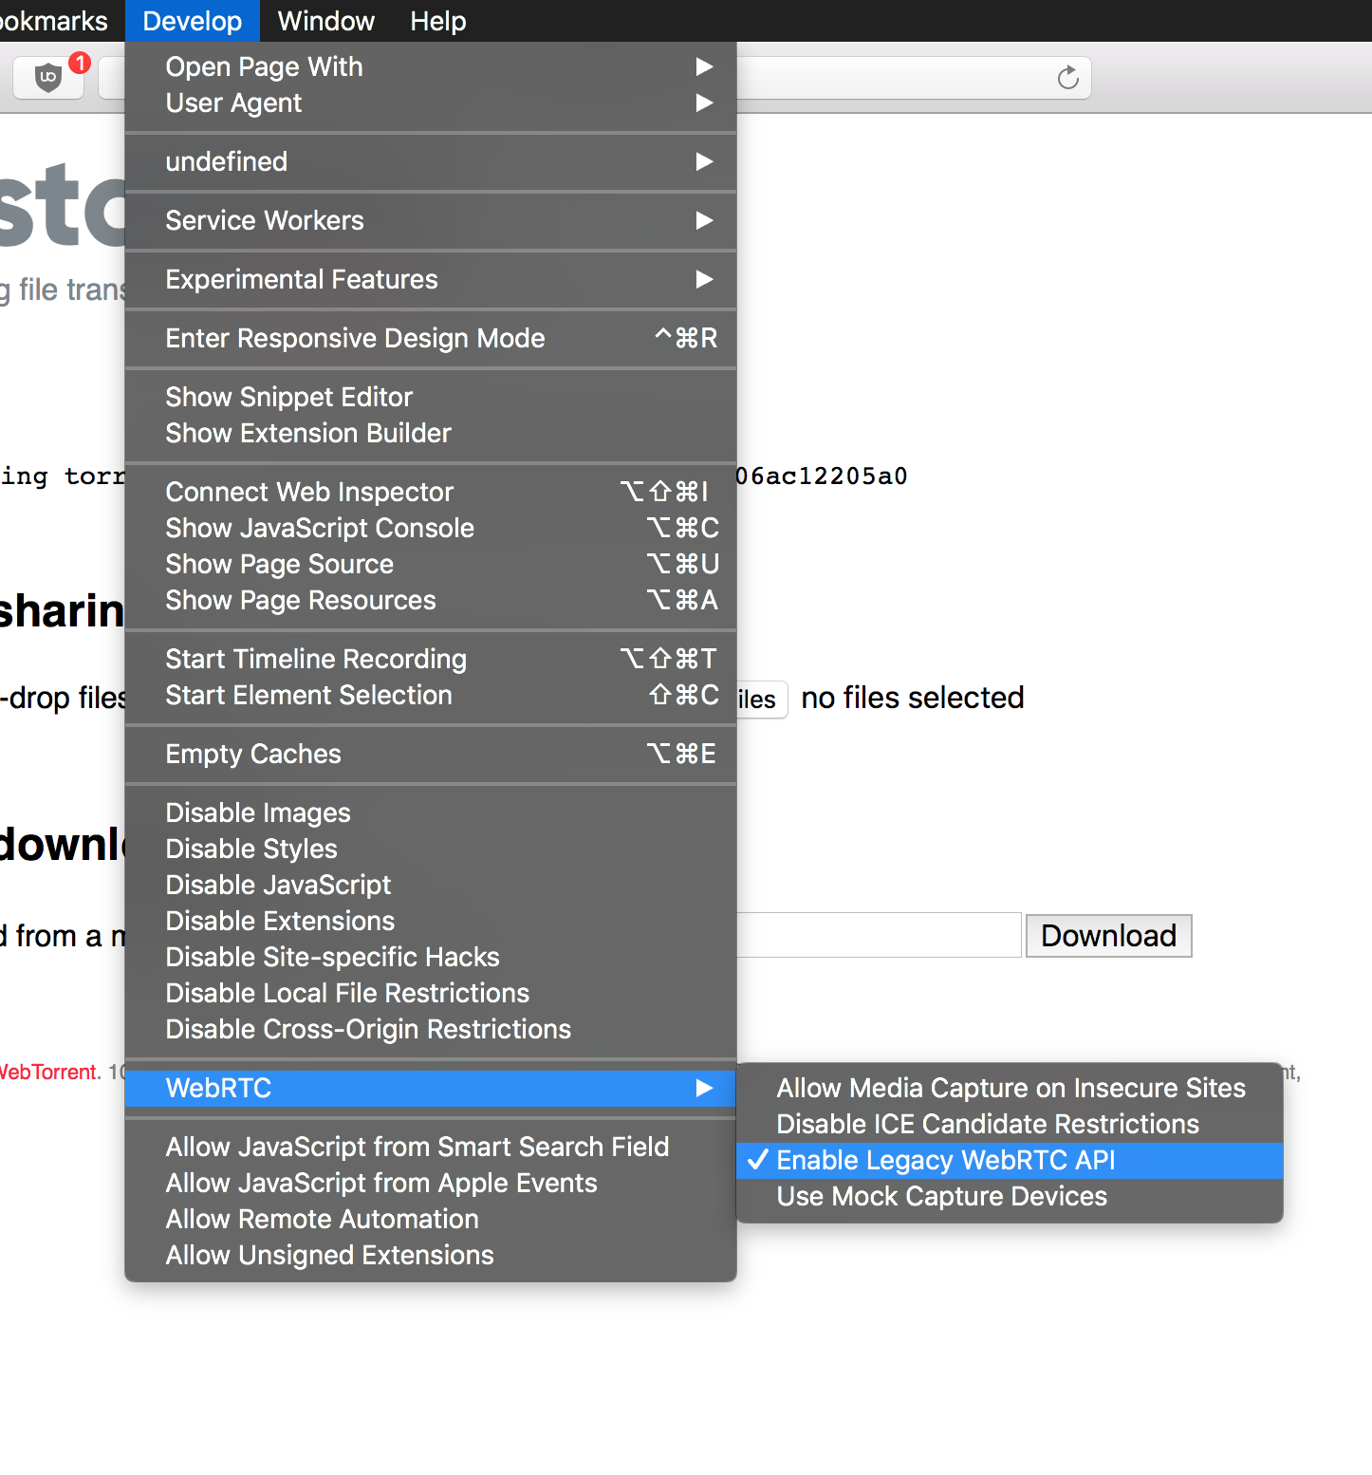1372x1475 pixels.
Task: Select Show Page Source
Action: point(431,564)
